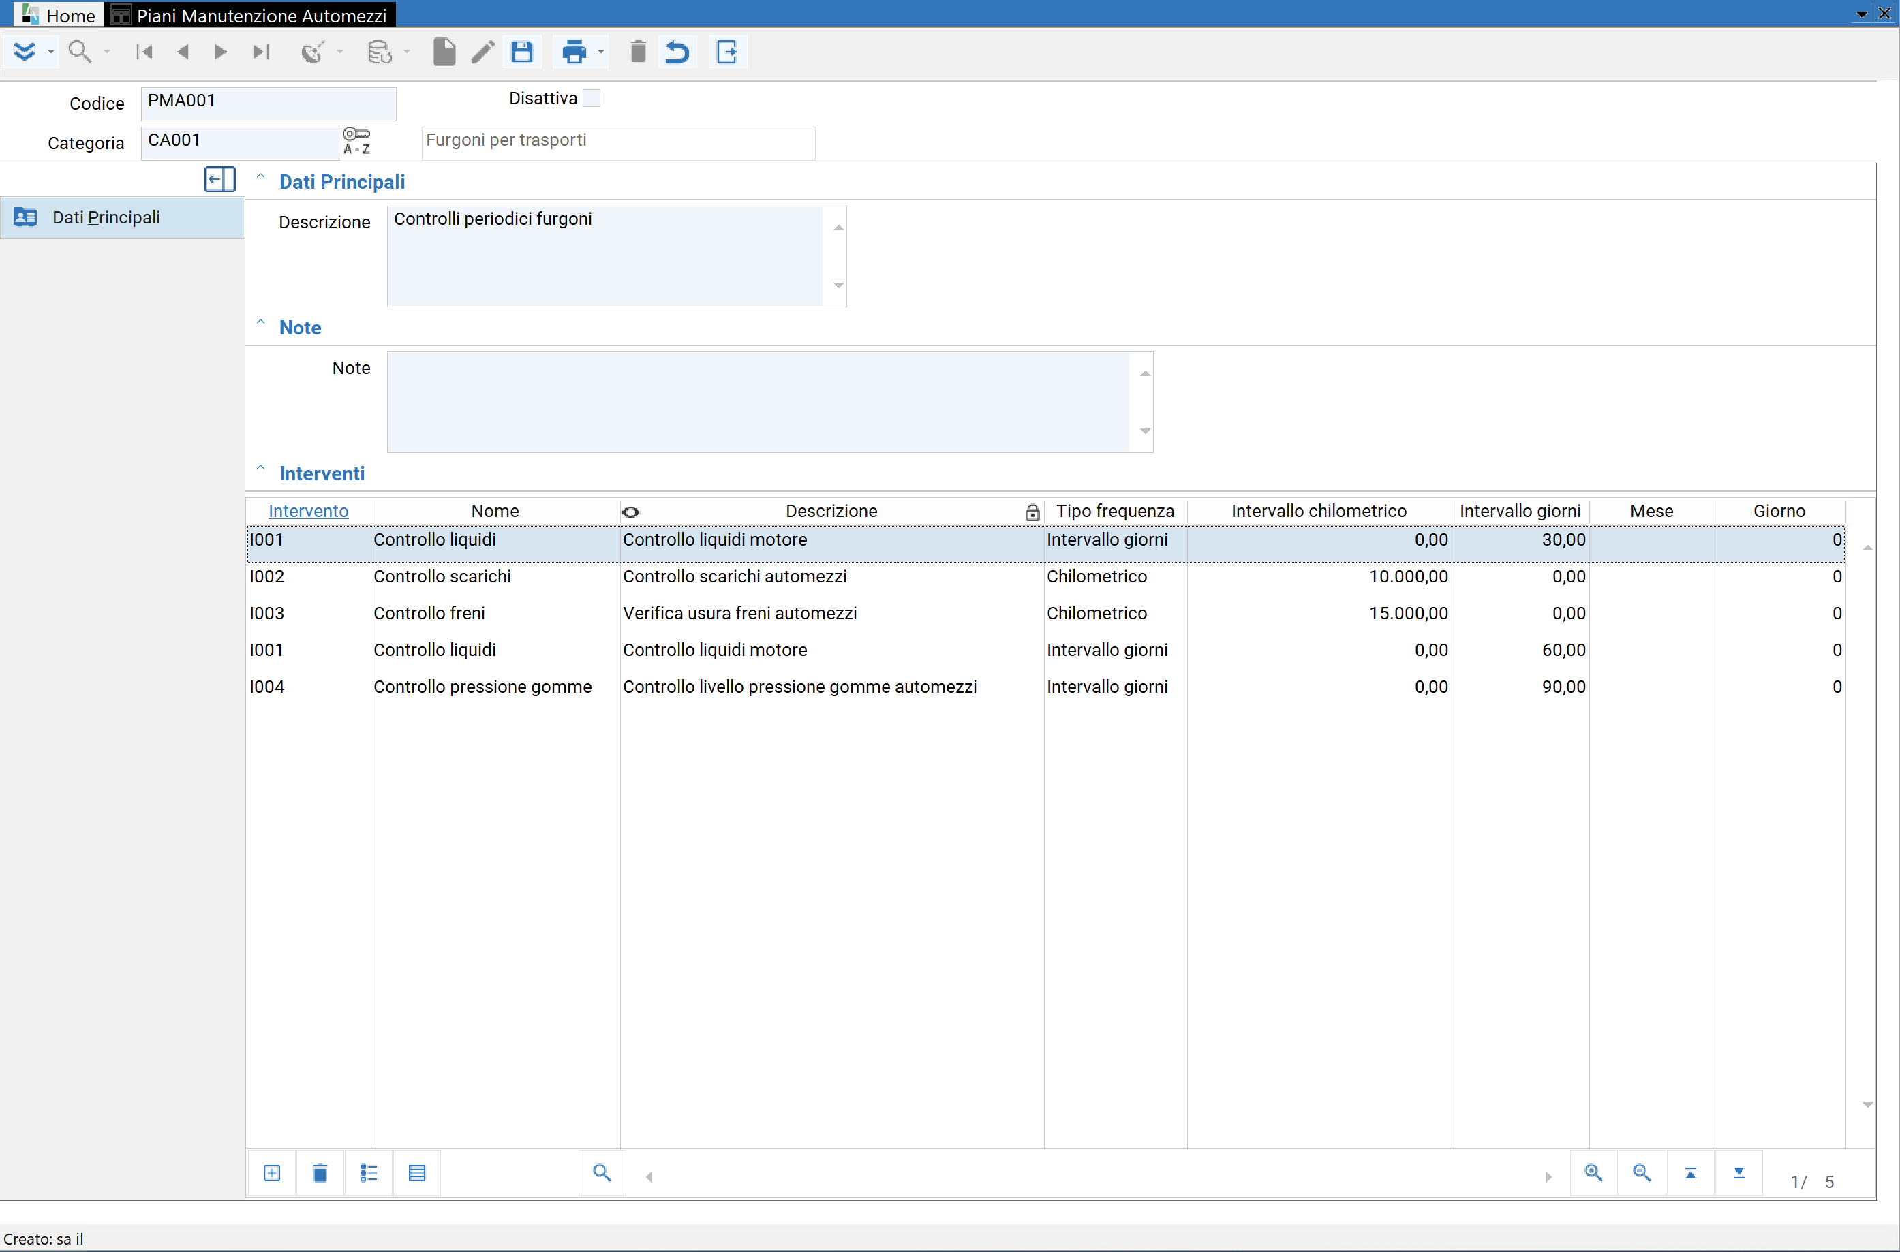Click the Descrizione column header in grid

tap(831, 511)
